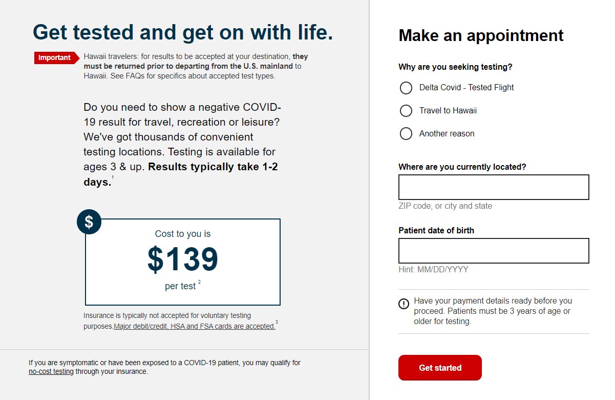Choose Travel to Hawaii as testing reason
The image size is (615, 400).
[x=406, y=110]
